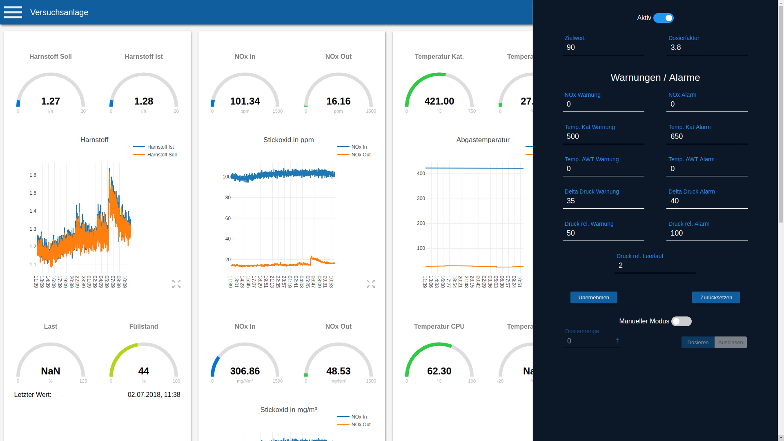The width and height of the screenshot is (784, 441).
Task: Select the Druck rel. Leerlauf field
Action: coord(655,265)
